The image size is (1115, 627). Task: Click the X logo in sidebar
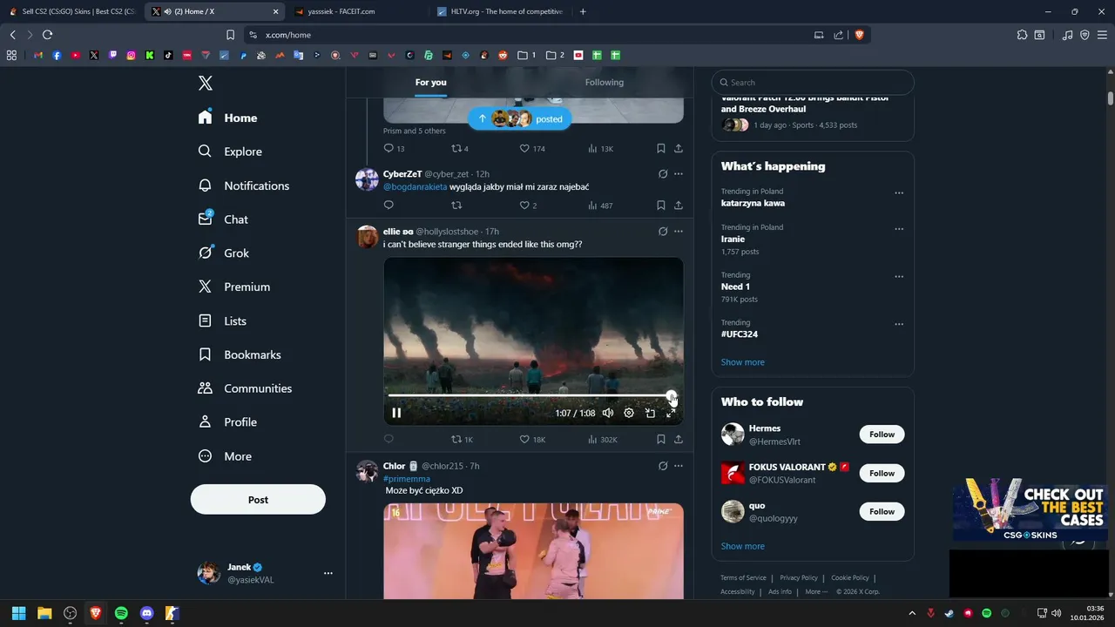pyautogui.click(x=206, y=83)
